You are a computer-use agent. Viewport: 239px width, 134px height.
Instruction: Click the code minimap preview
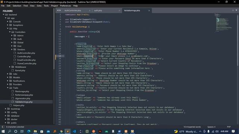point(223,23)
